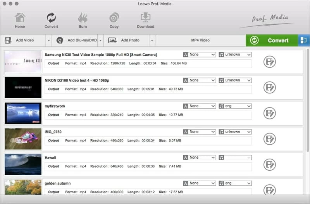
Task: Open the MP4 Video output profile
Action: click(200, 40)
